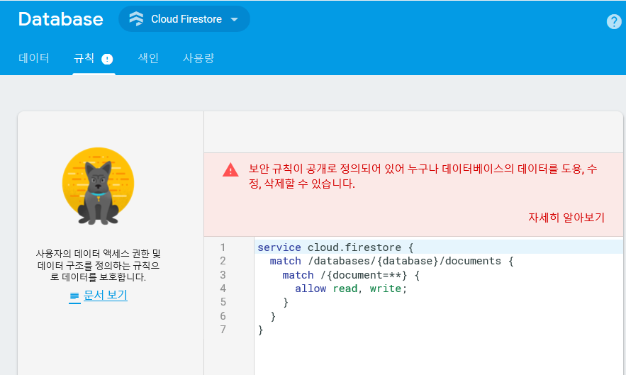Expand the Cloud Firestore dropdown arrow
The image size is (626, 375).
pyautogui.click(x=235, y=20)
